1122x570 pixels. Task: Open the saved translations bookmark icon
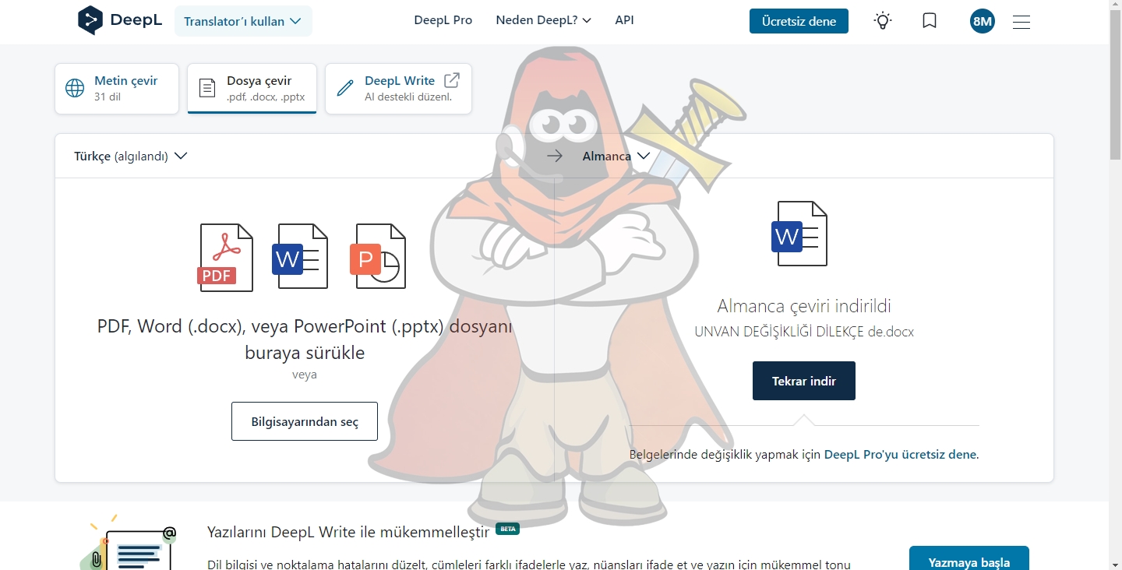coord(930,21)
